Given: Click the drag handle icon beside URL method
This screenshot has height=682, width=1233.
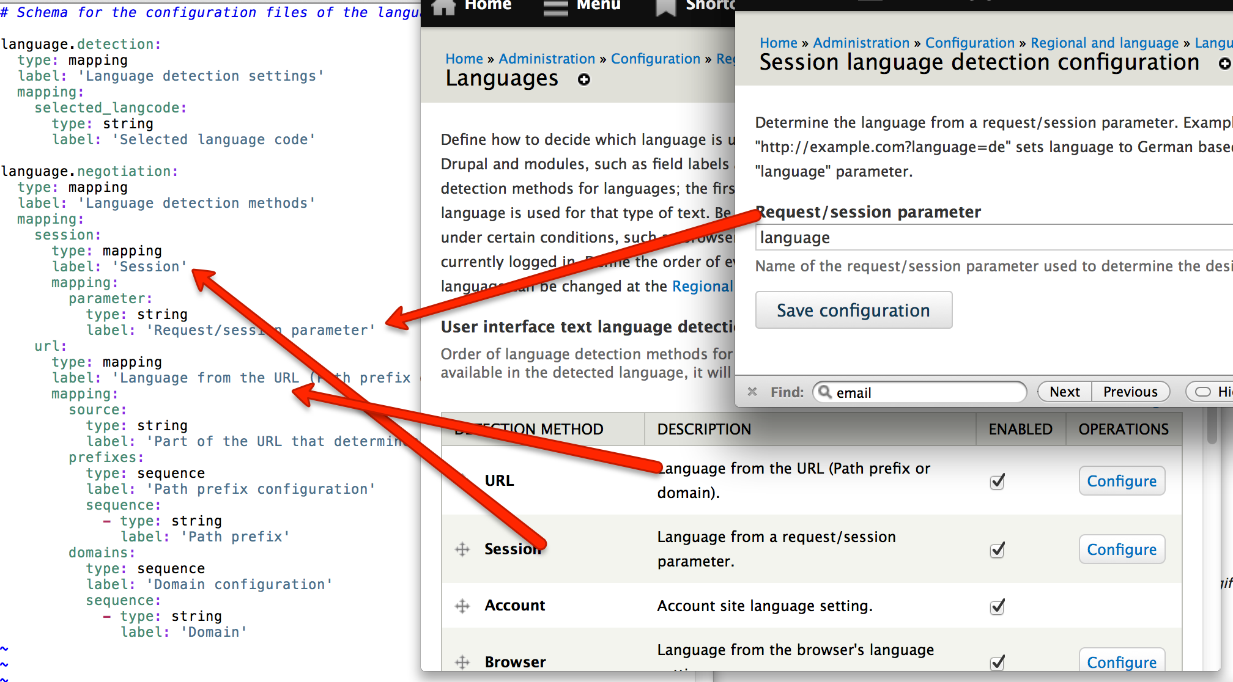Looking at the screenshot, I should [x=462, y=481].
